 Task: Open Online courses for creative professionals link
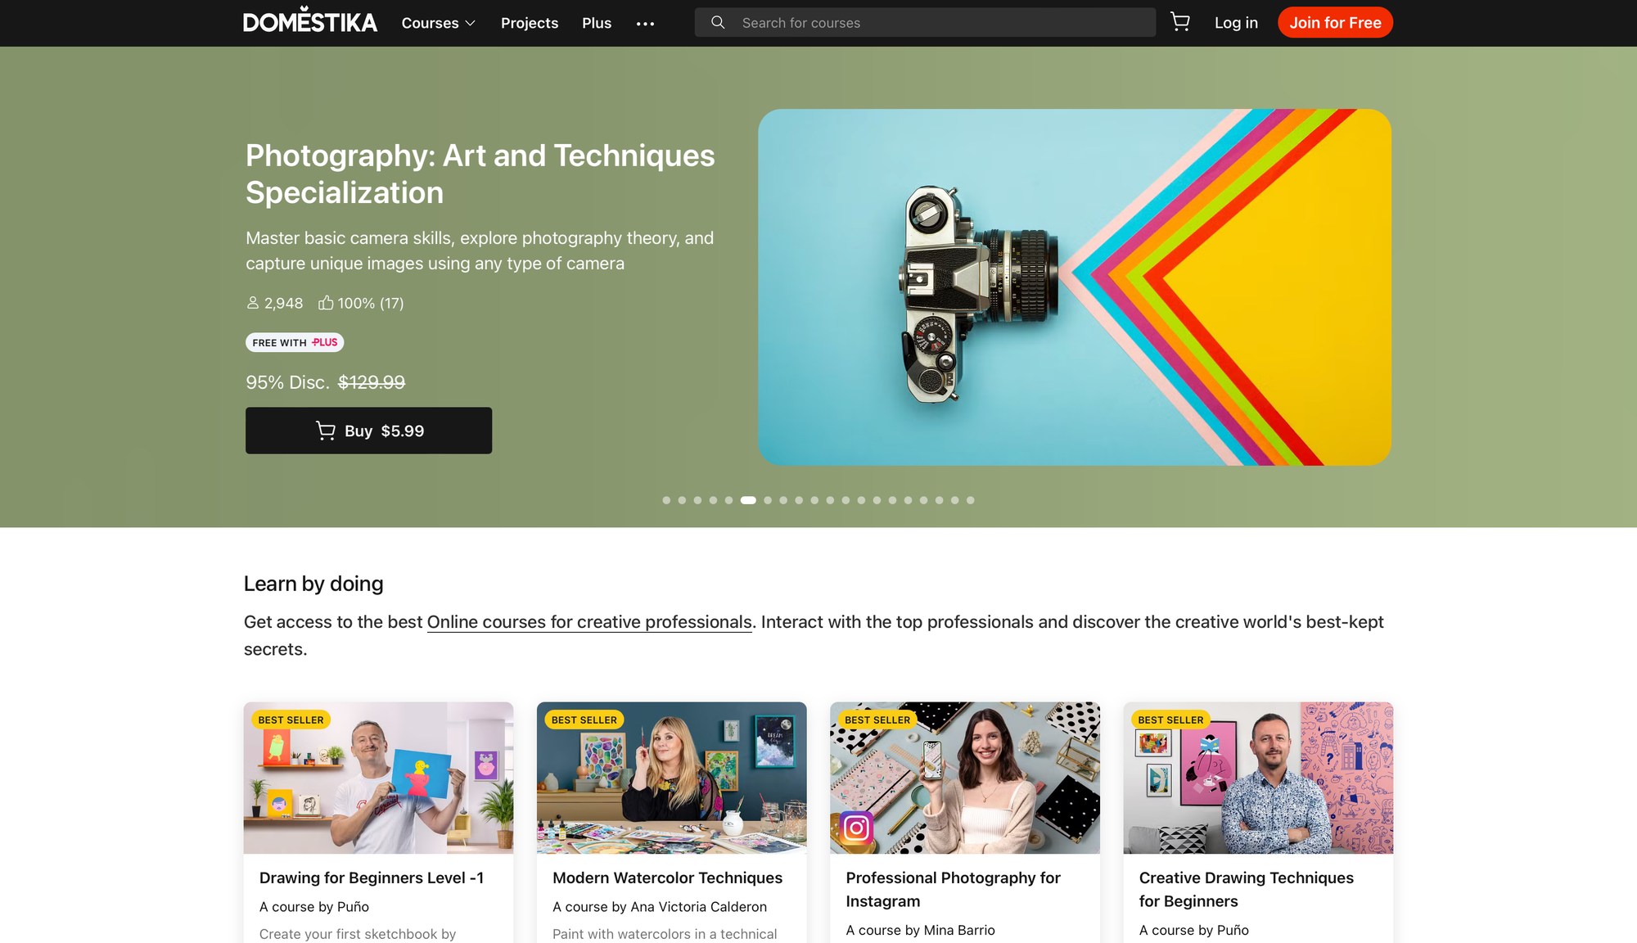click(589, 622)
